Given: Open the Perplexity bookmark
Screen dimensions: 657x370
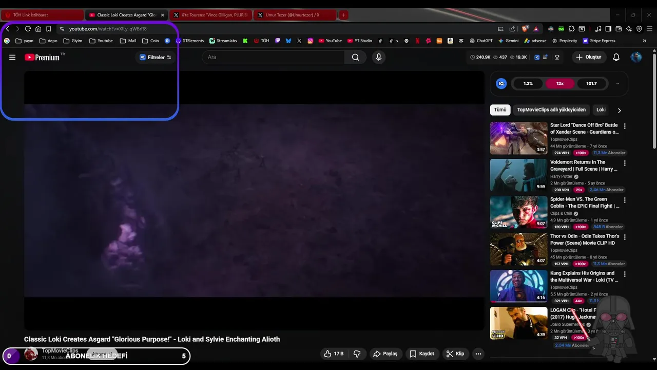Looking at the screenshot, I should 565,41.
